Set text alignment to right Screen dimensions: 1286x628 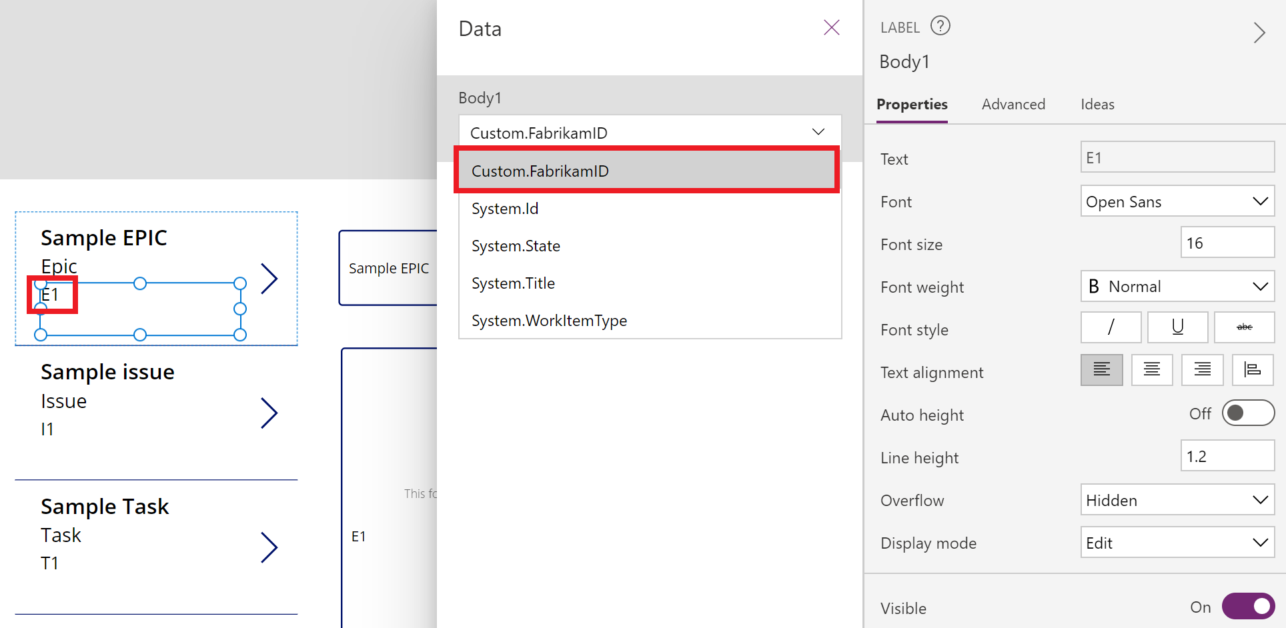[1203, 370]
